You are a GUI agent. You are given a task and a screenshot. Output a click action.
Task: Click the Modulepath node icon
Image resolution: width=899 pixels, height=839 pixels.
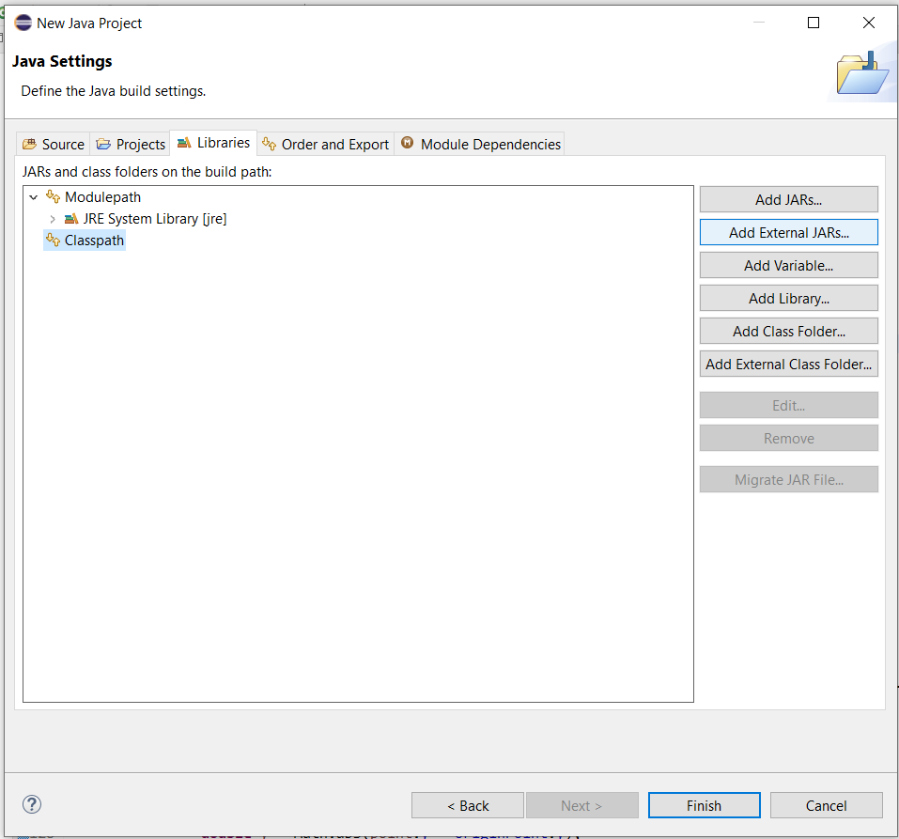[x=53, y=197]
